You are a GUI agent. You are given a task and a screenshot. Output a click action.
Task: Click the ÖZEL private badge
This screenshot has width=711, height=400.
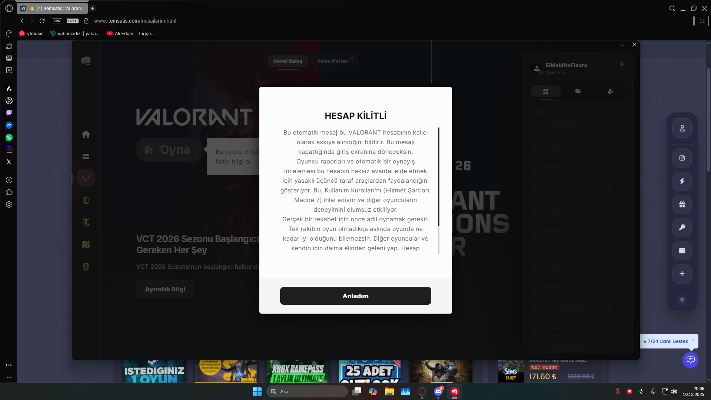pyautogui.click(x=73, y=21)
